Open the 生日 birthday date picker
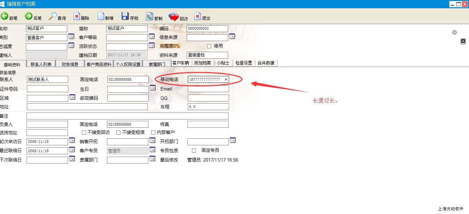Image resolution: width=469 pixels, height=214 pixels. click(x=153, y=88)
